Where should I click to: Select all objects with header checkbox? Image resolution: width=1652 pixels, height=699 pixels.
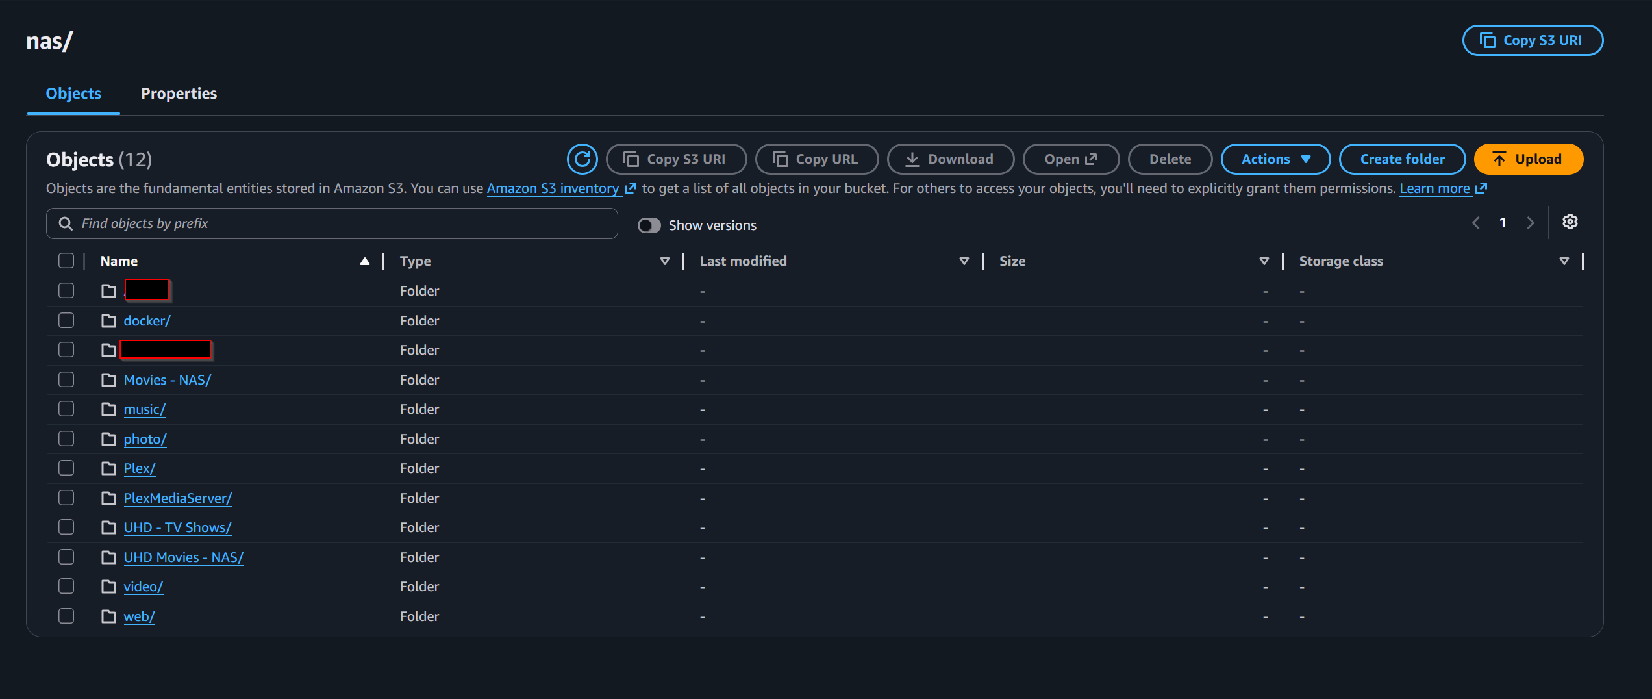tap(66, 261)
